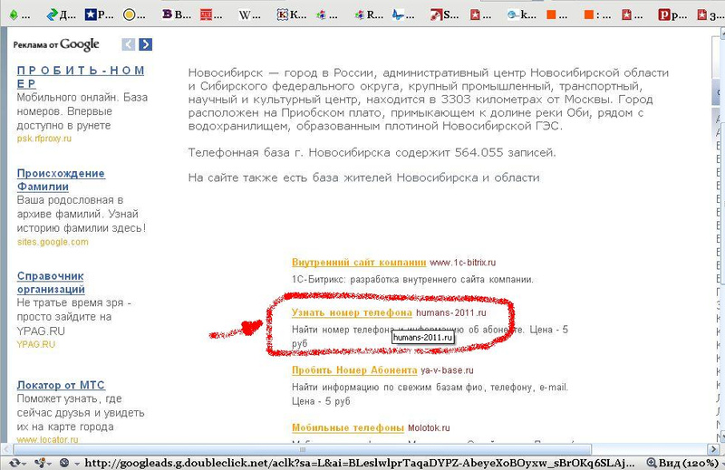Open the green leaf bookmark
This screenshot has width=725, height=470.
point(19,15)
